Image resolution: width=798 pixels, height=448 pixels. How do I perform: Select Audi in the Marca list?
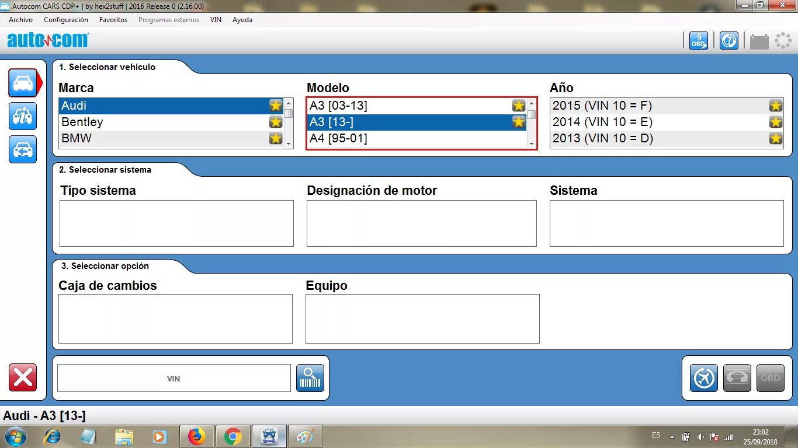[171, 106]
